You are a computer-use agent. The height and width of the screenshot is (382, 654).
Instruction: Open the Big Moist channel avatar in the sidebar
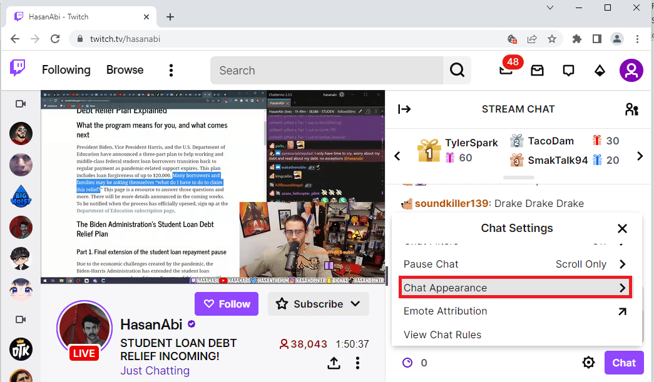click(x=21, y=196)
